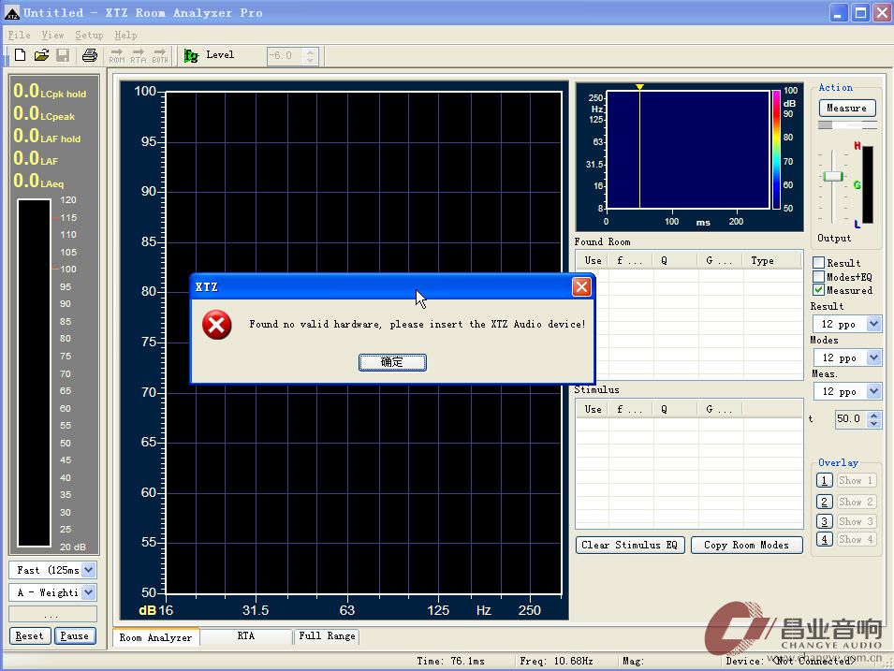This screenshot has height=671, width=894.
Task: Open the Setup menu
Action: coord(89,35)
